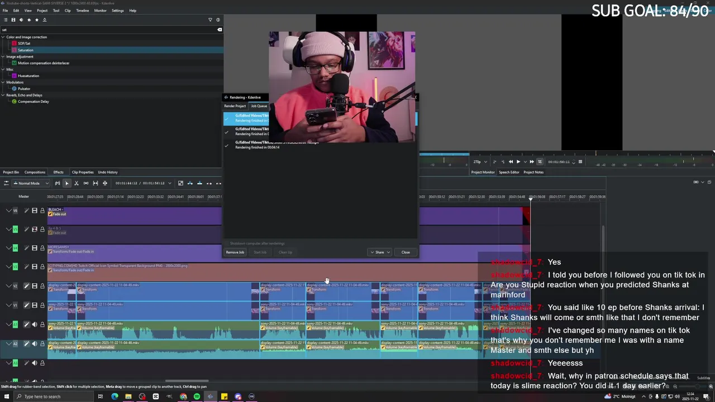Toggle V4 track target
Screen dimensions: 715x402
point(15,248)
